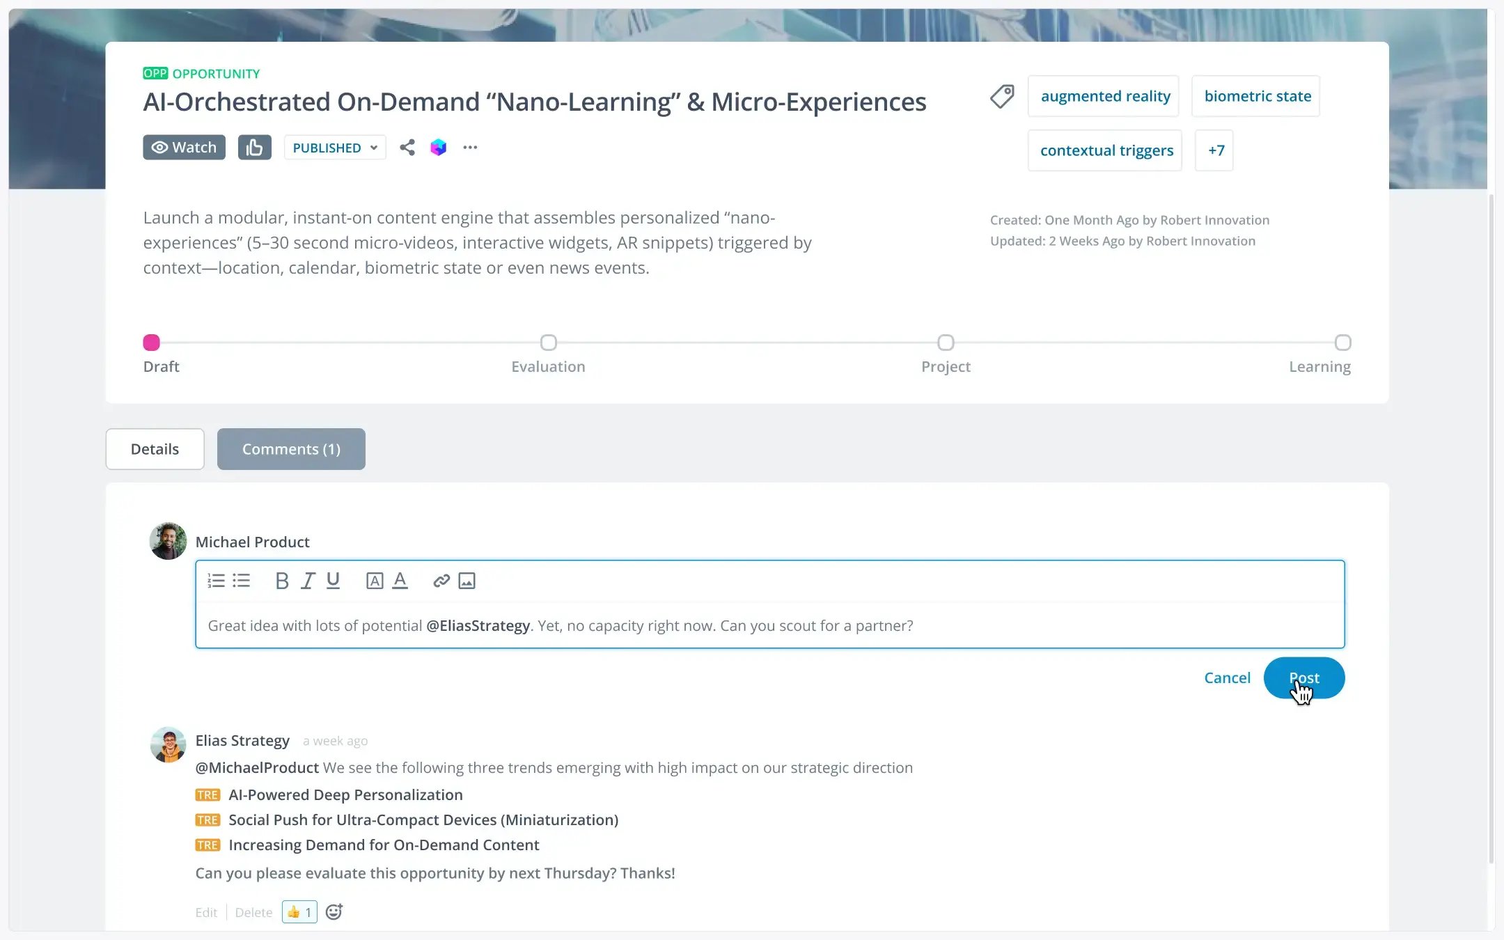The image size is (1504, 940).
Task: Toggle Watch on this opportunity
Action: 185,148
